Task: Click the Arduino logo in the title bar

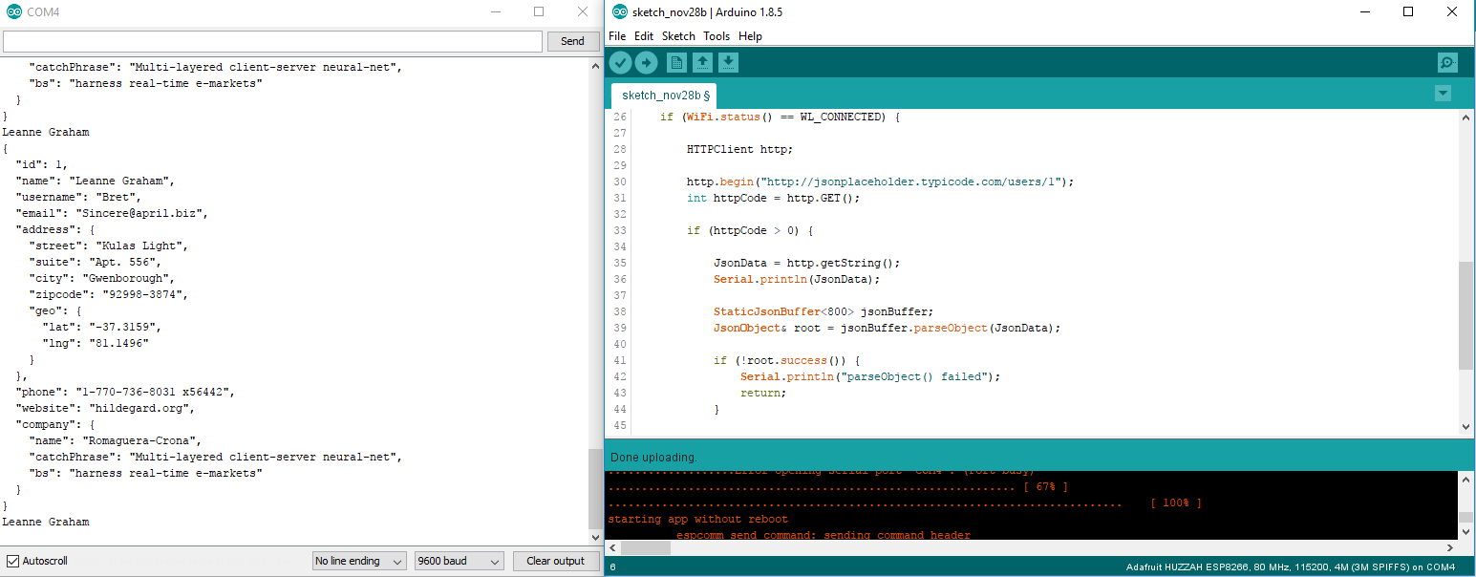Action: click(617, 11)
